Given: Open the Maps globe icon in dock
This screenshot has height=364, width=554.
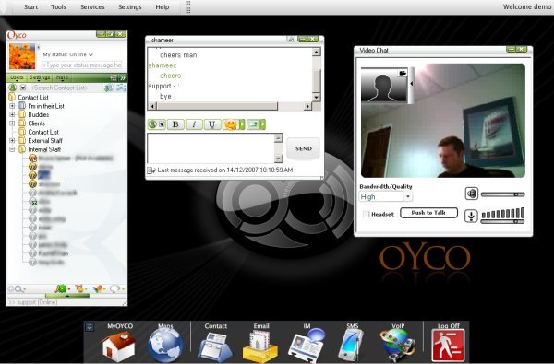Looking at the screenshot, I should click(x=165, y=346).
